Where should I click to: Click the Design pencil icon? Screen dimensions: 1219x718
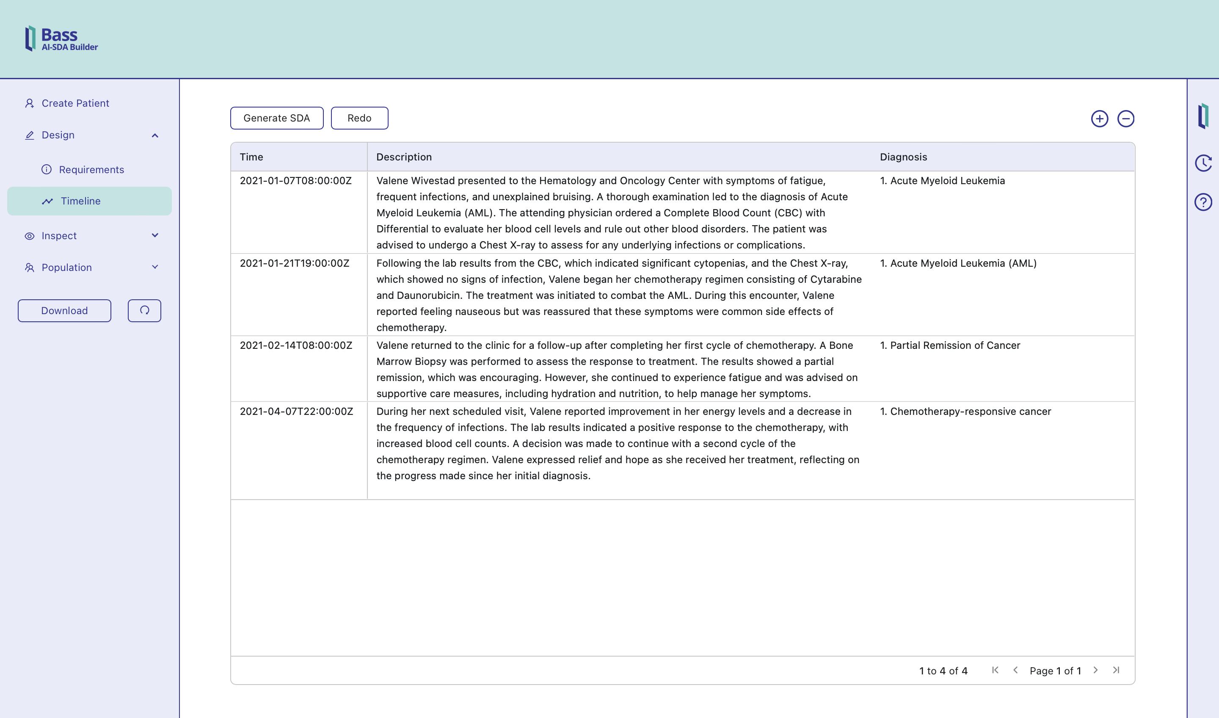pos(30,135)
